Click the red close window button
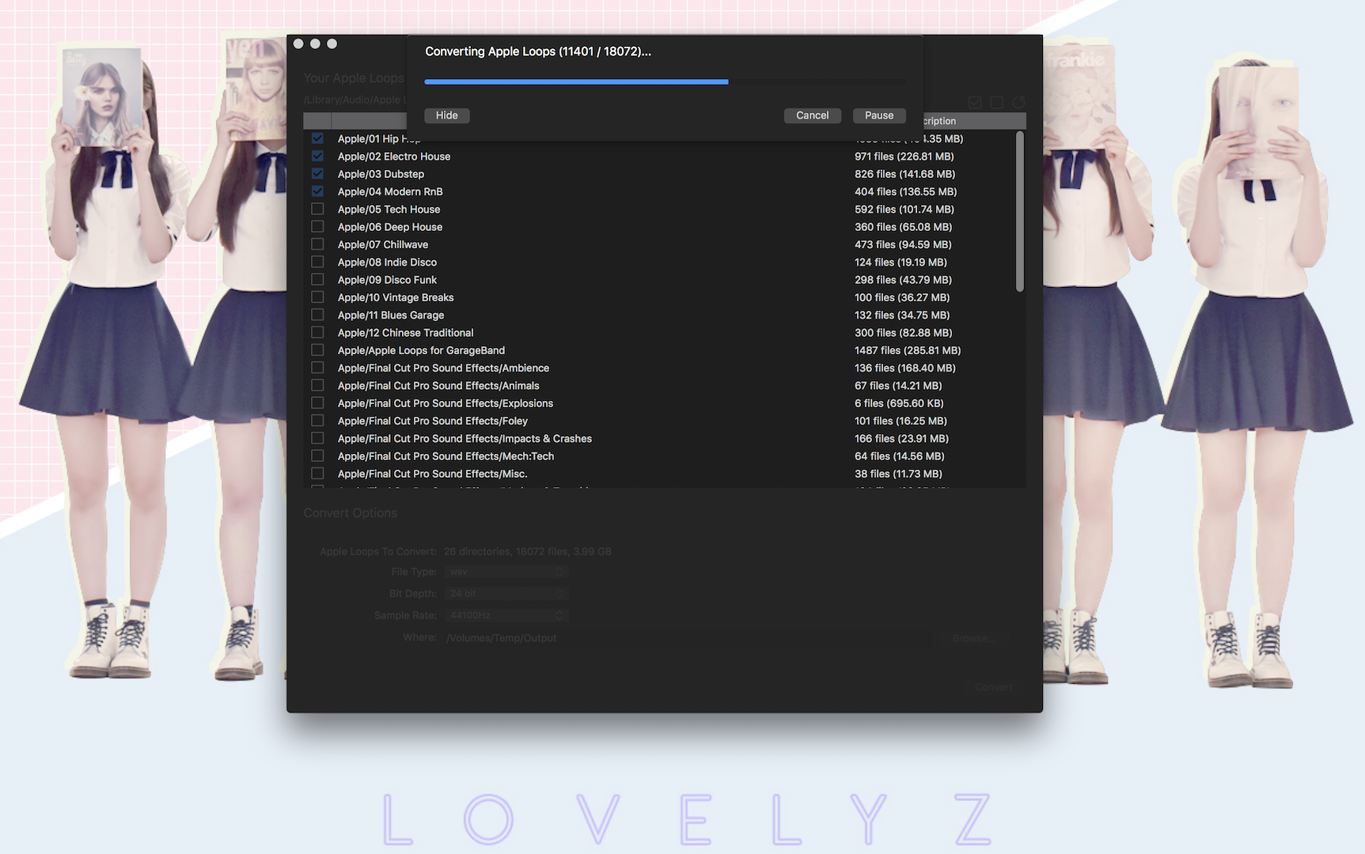 [298, 43]
